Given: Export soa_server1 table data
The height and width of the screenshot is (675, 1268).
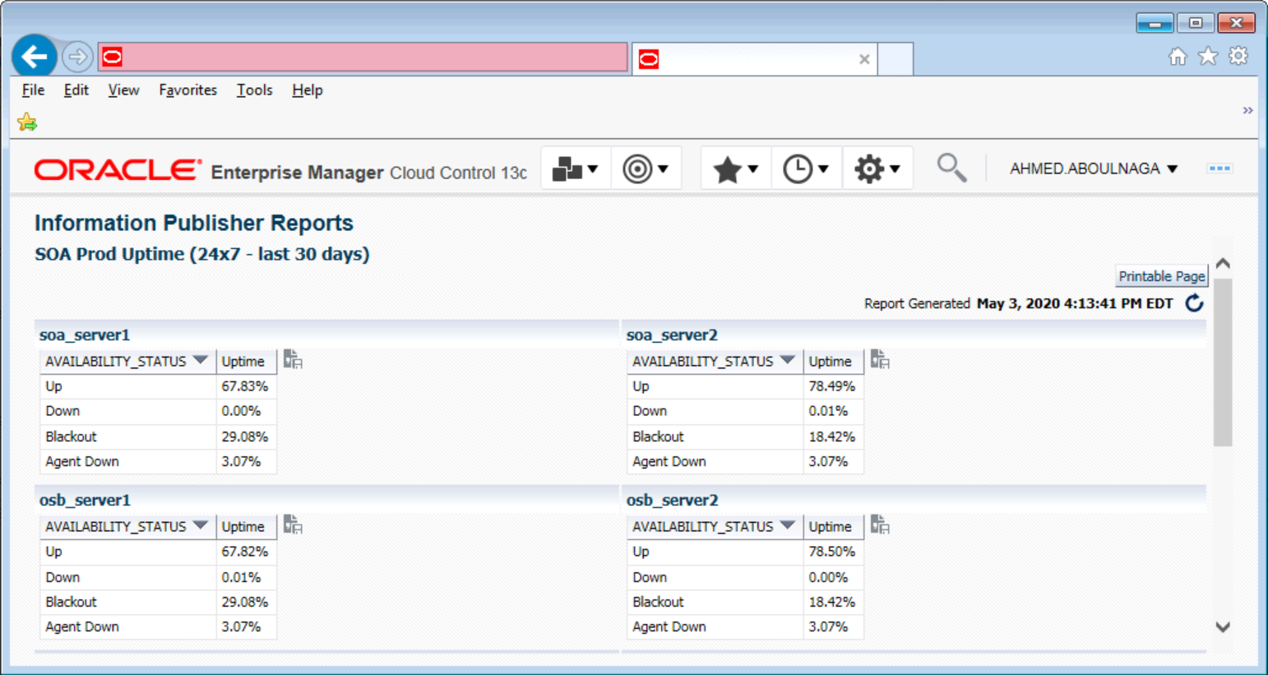Looking at the screenshot, I should (293, 360).
